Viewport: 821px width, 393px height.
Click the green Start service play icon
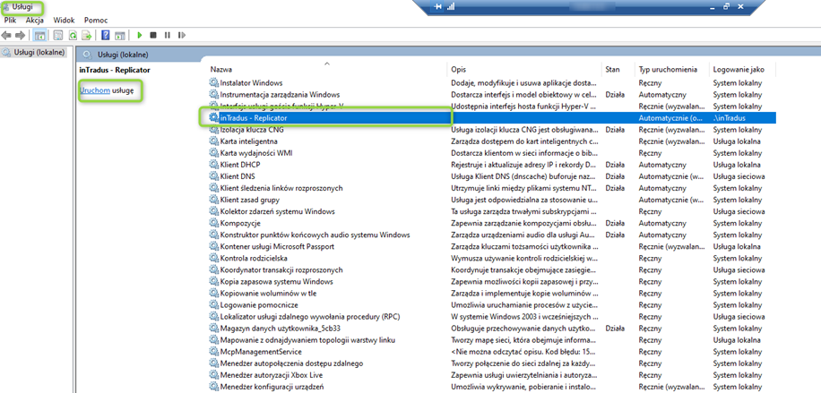tap(140, 35)
